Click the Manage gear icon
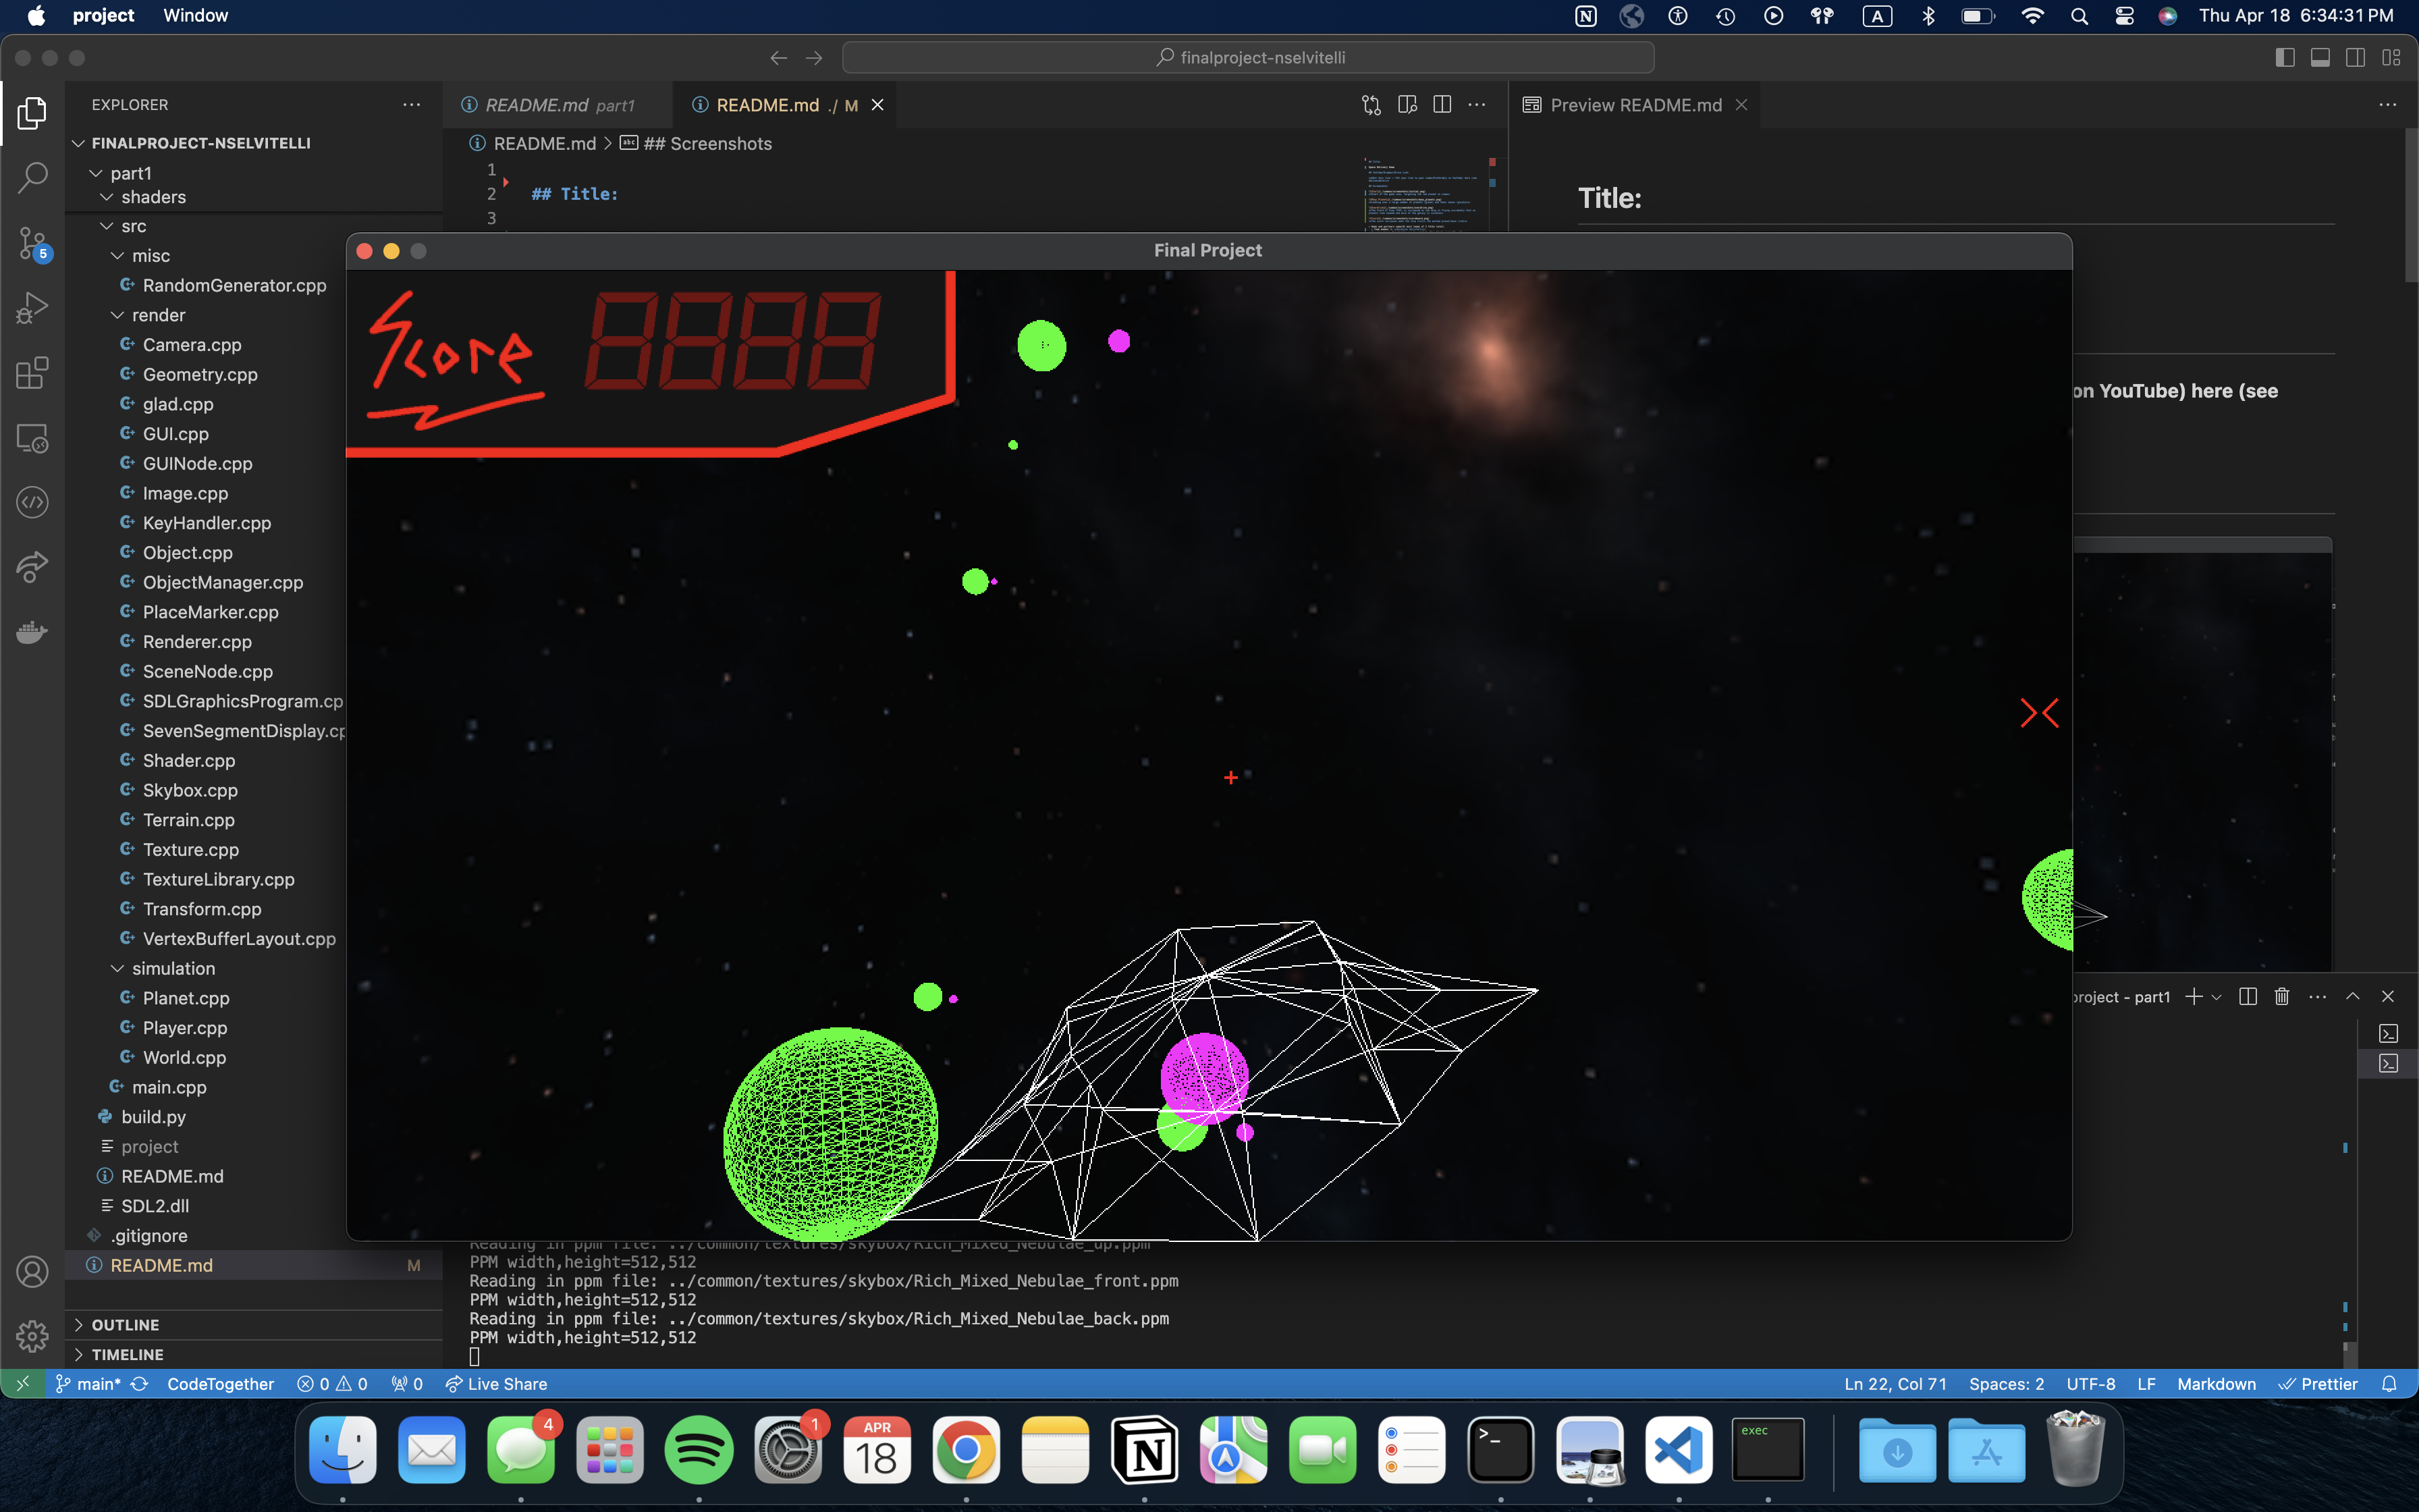 [32, 1336]
